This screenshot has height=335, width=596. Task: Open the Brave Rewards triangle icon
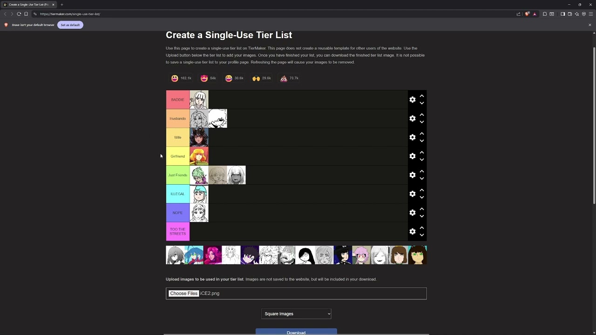[x=534, y=14]
